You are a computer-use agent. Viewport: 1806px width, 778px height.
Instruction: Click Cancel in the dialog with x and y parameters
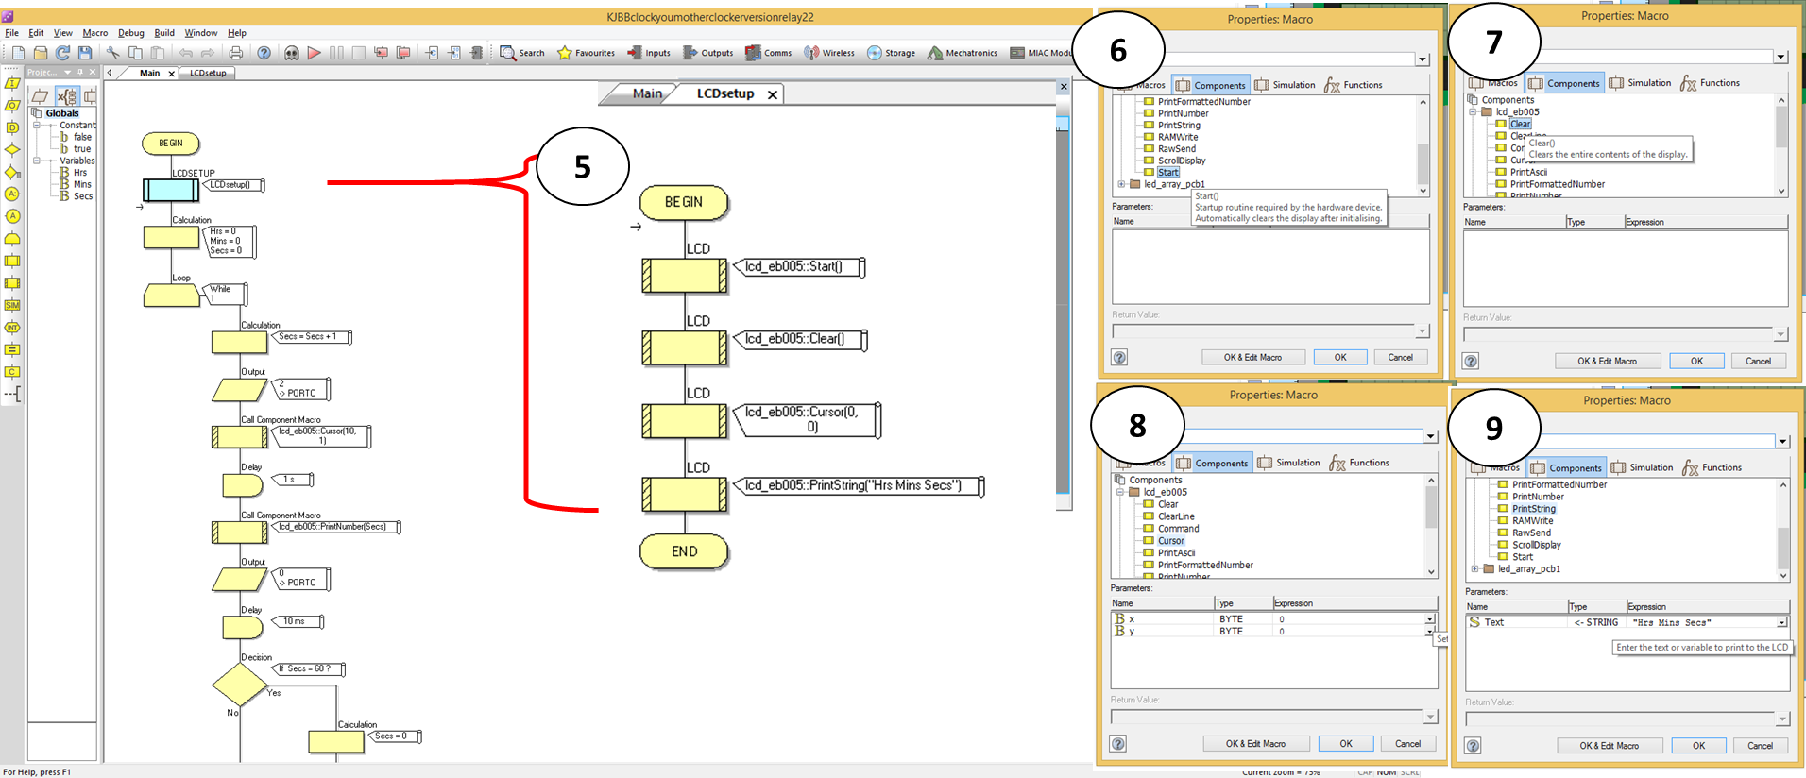[1407, 743]
